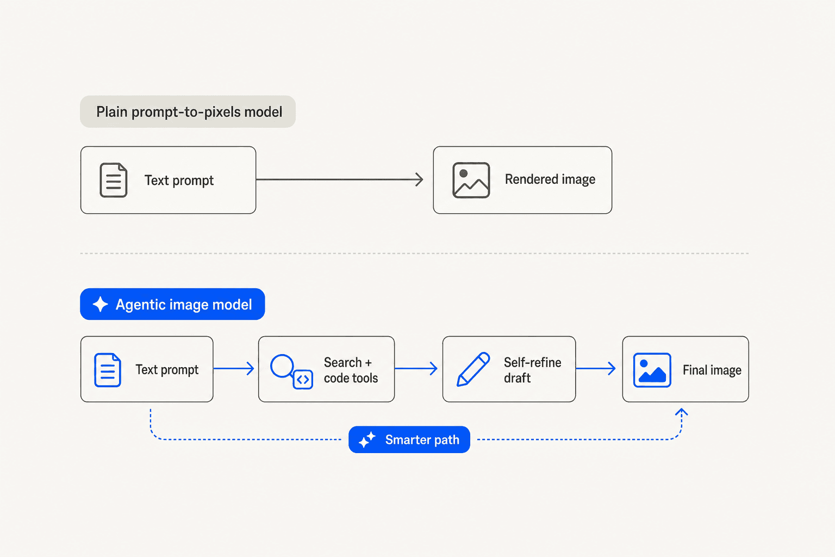Click the 'Rendered image' text
The image size is (835, 557).
click(x=550, y=180)
